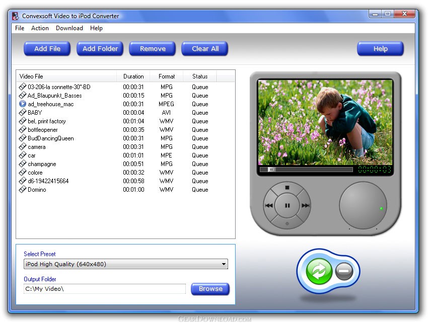Open the Download menu
This screenshot has width=429, height=323.
[69, 28]
